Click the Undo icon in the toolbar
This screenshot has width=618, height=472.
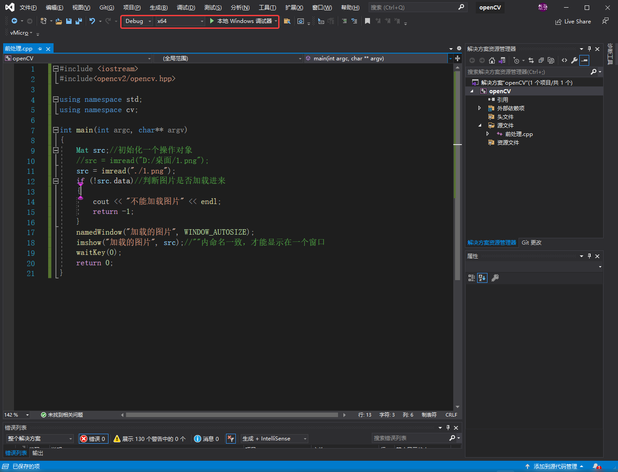click(x=93, y=21)
